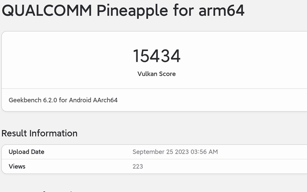This screenshot has height=192, width=307.
Task: Click the word Pineapple in the title
Action: tap(132, 11)
